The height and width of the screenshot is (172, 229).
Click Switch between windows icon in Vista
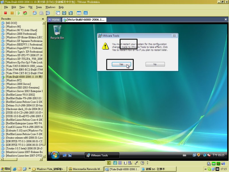coord(70,155)
